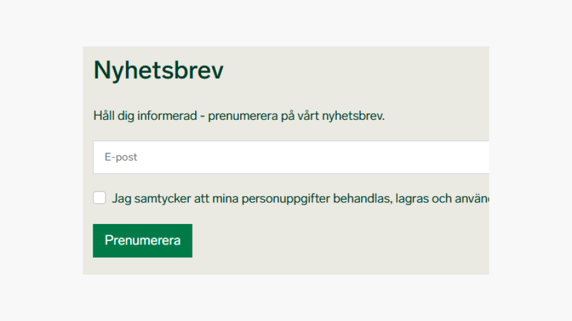Click the Nyhetsbrev heading

tap(158, 70)
